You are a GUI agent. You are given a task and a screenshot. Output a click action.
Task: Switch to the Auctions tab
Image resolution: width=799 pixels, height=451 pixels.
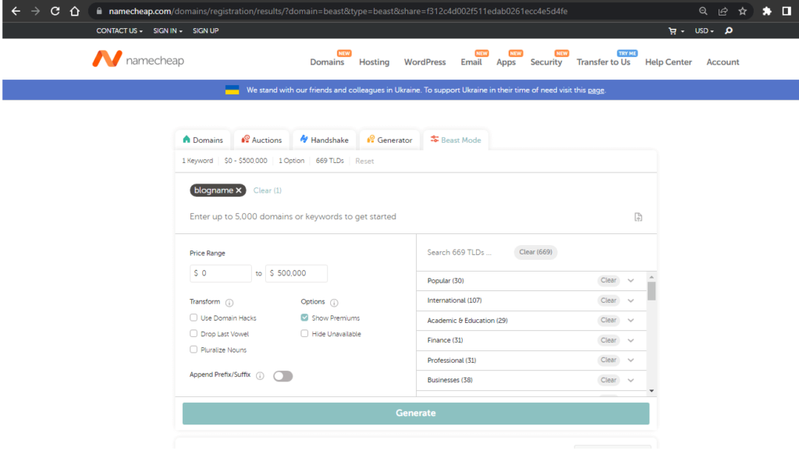pyautogui.click(x=261, y=140)
